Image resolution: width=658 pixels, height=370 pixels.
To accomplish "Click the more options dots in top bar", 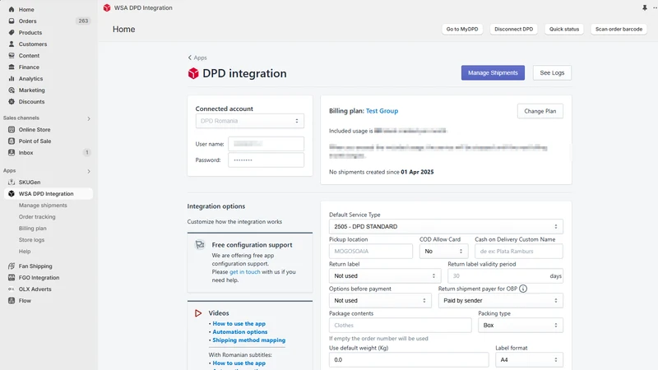I will tap(655, 7).
